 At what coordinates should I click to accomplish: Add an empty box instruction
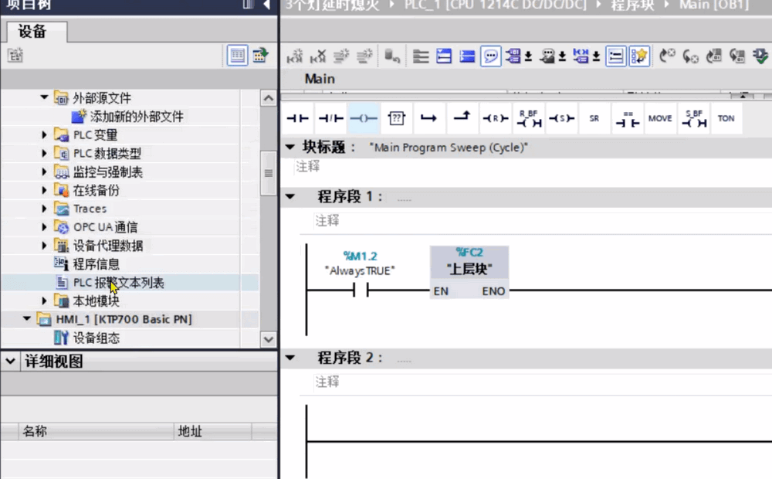pos(396,119)
